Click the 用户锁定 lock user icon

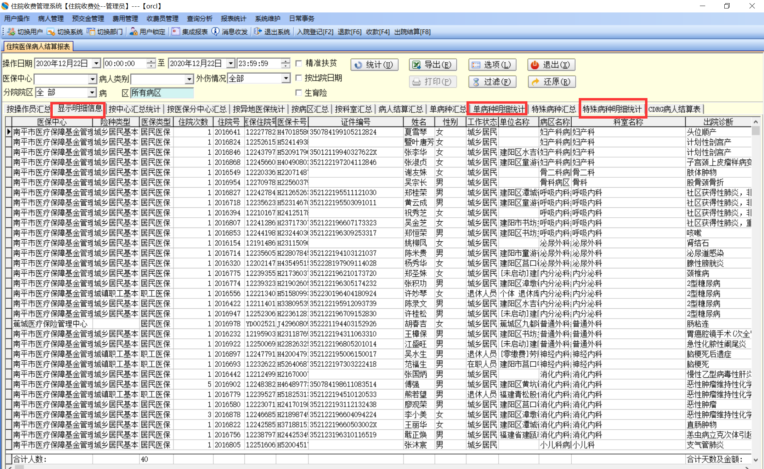[134, 32]
